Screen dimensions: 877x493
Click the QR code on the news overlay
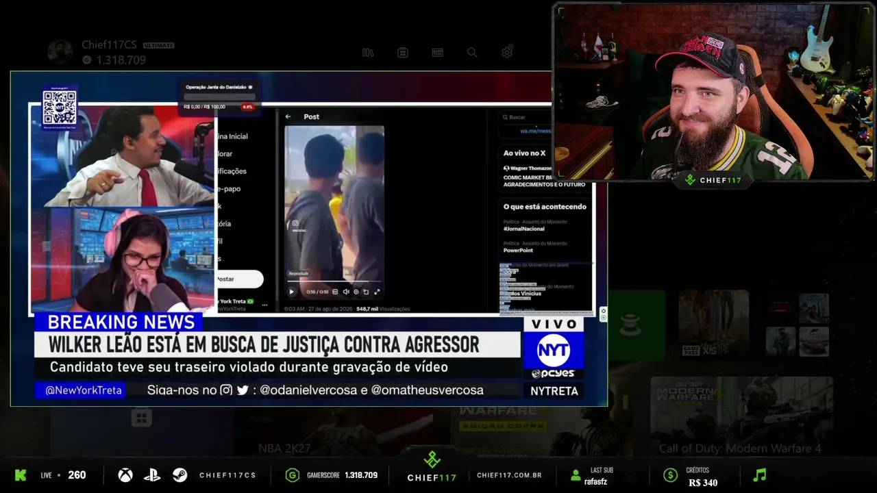tap(59, 108)
